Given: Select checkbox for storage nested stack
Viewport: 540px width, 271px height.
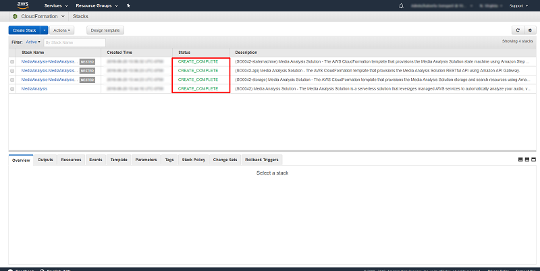Looking at the screenshot, I should coord(12,80).
